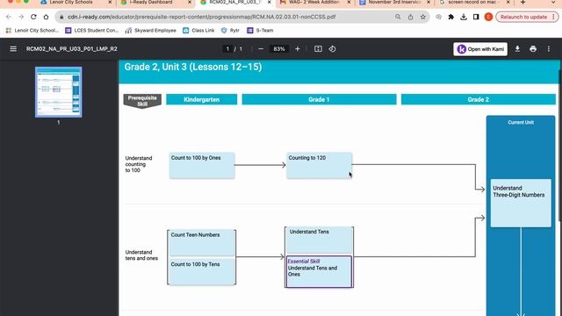Click the fit to page icon

(x=318, y=49)
